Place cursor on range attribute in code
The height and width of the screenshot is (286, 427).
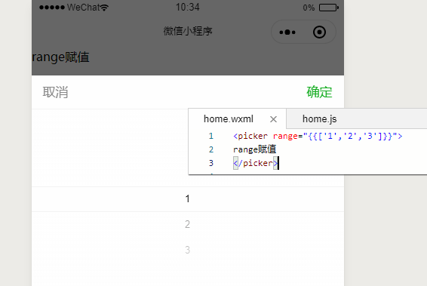tap(285, 136)
